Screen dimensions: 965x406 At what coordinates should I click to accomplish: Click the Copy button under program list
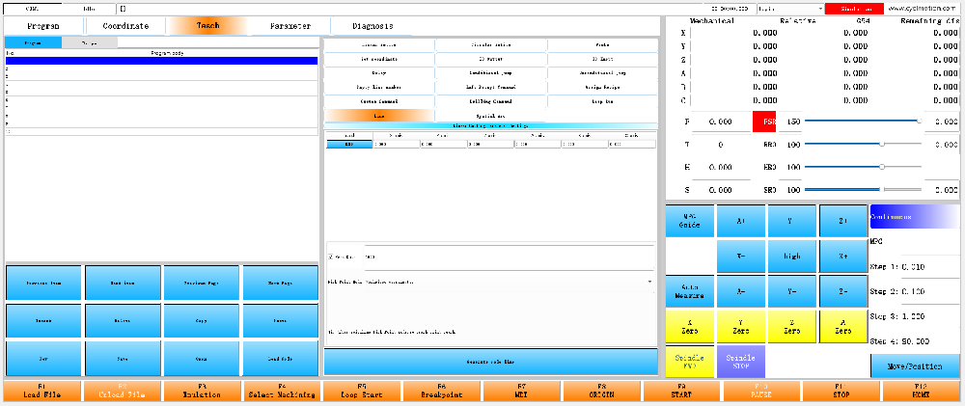[202, 320]
